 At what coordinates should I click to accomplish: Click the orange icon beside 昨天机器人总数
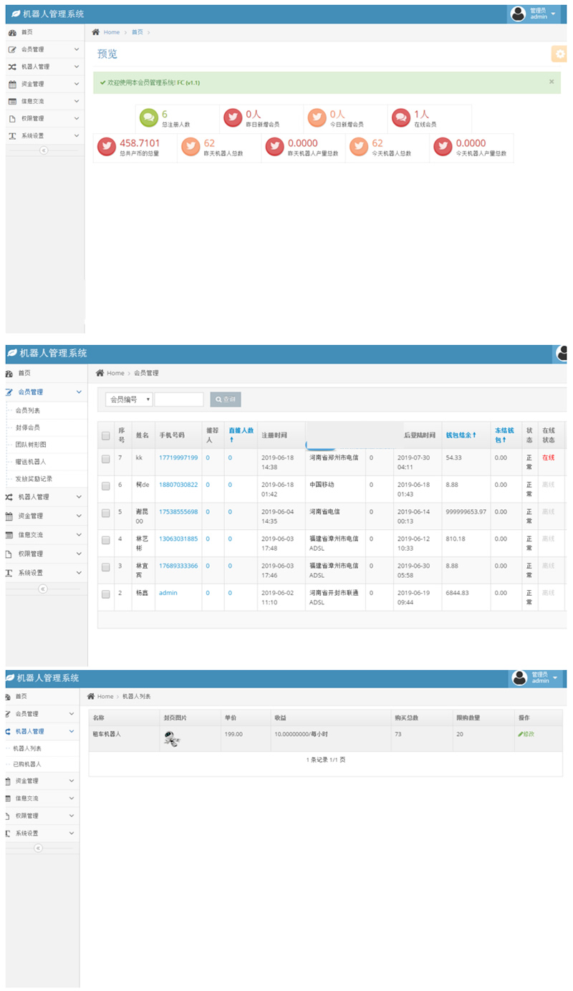tap(191, 147)
